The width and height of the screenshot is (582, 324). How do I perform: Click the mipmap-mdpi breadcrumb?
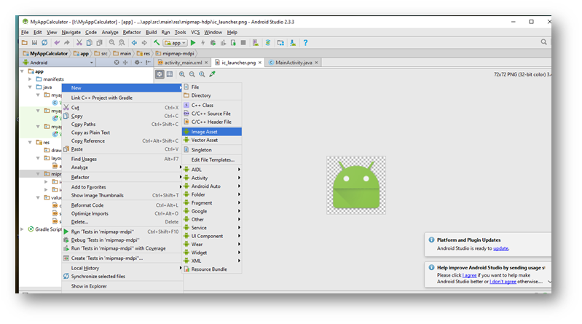(x=174, y=53)
